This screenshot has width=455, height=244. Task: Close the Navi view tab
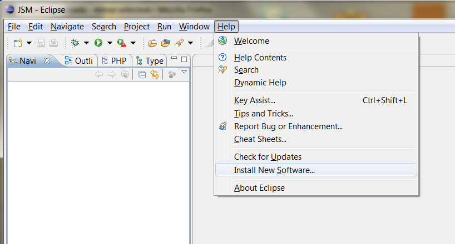pyautogui.click(x=47, y=60)
